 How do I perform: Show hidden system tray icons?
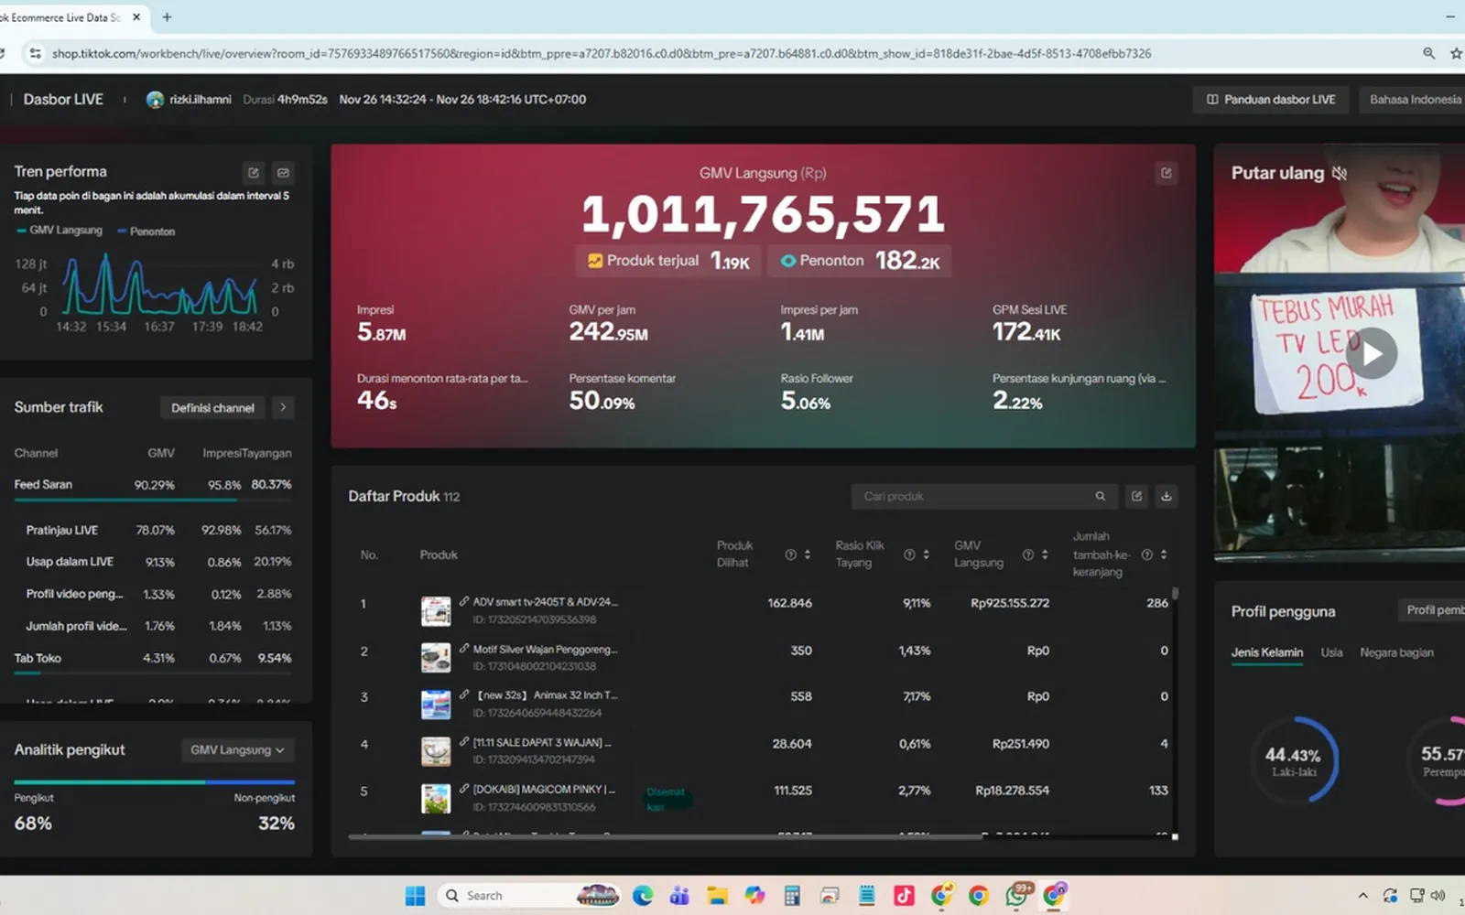point(1362,895)
